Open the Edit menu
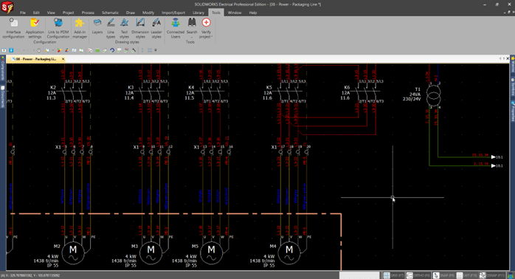This screenshot has width=515, height=279. (36, 13)
